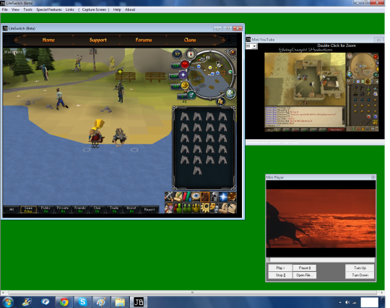This screenshot has height=308, width=390.
Task: Click Stop in the Mini Player
Action: (280, 275)
